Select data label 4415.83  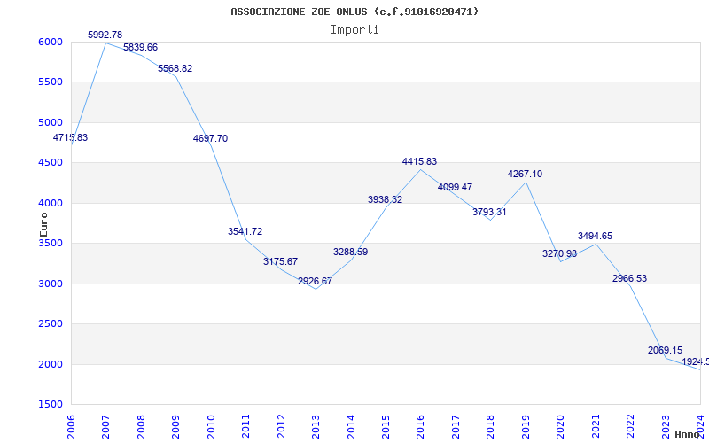(x=419, y=161)
